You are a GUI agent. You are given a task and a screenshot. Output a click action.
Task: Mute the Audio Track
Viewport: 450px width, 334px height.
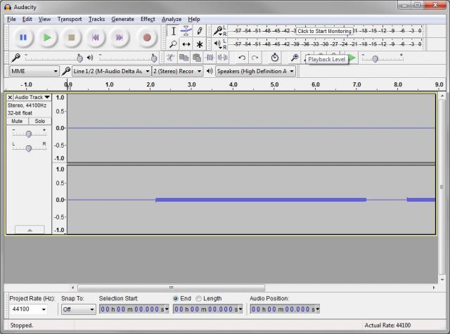(17, 121)
